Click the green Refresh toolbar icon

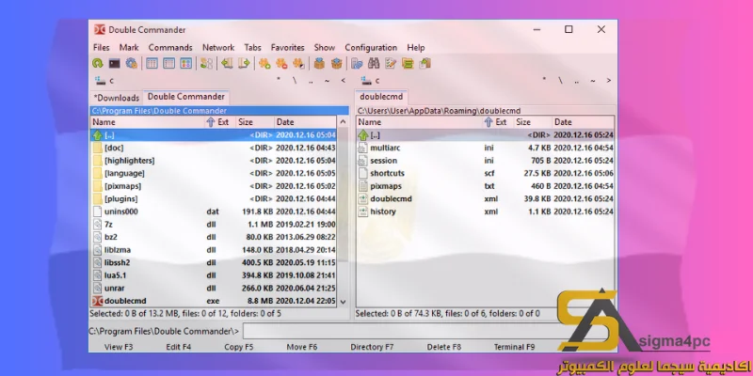pyautogui.click(x=98, y=63)
